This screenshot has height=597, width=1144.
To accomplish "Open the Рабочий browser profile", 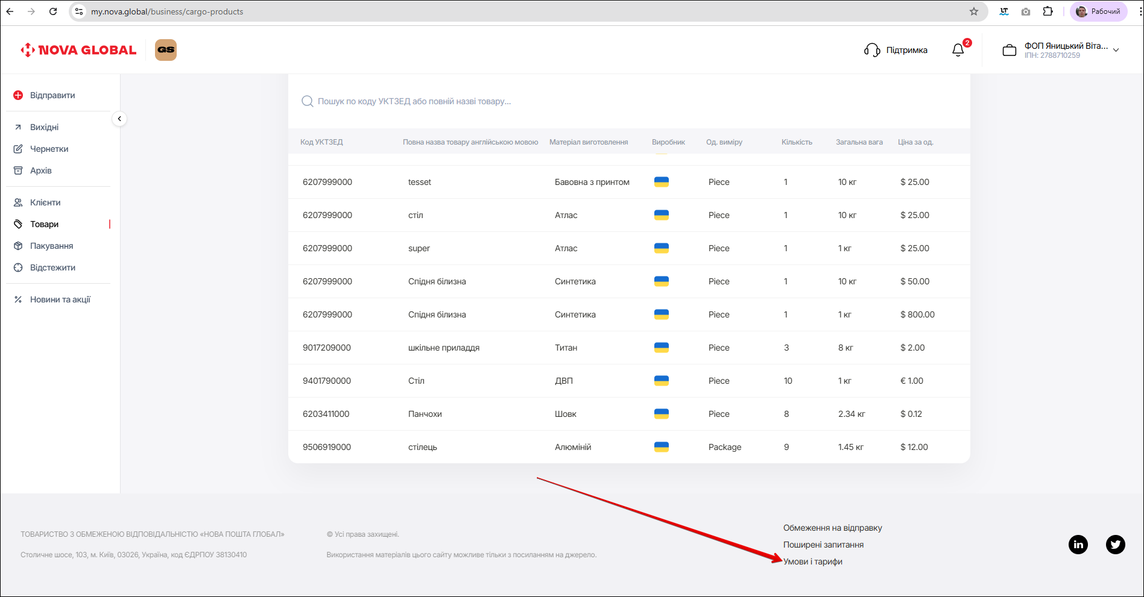I will pos(1099,11).
